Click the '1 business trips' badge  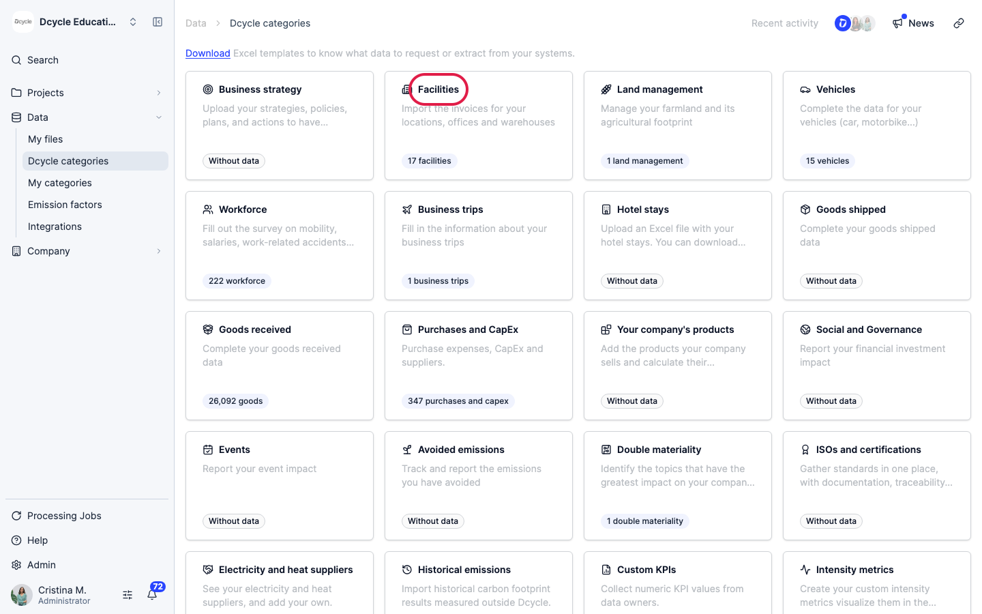[x=438, y=281]
